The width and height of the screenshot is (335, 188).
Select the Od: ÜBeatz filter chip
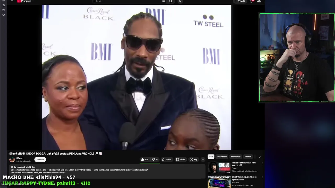[x=222, y=157]
